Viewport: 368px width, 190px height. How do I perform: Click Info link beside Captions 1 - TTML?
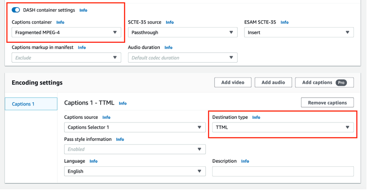tap(123, 103)
